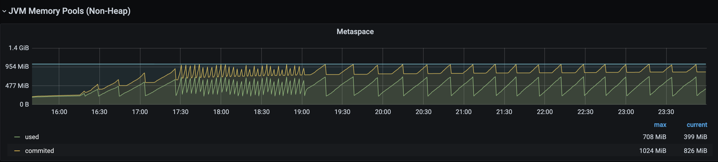Click the 17:30 time axis label
The image size is (718, 162).
[180, 112]
